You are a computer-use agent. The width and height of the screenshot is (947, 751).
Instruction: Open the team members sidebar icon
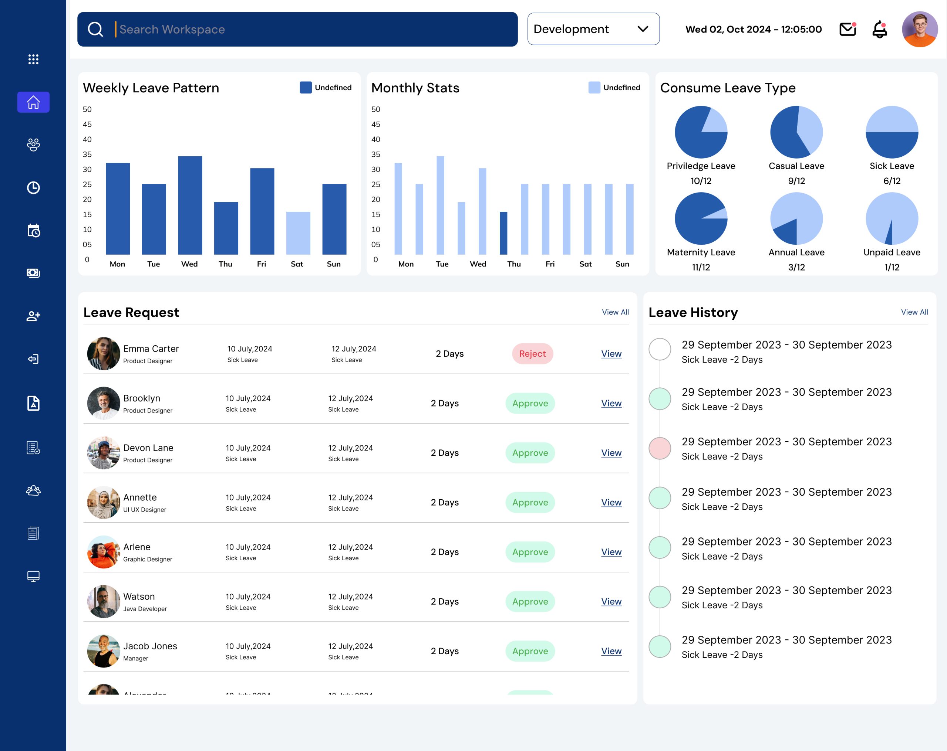point(33,145)
